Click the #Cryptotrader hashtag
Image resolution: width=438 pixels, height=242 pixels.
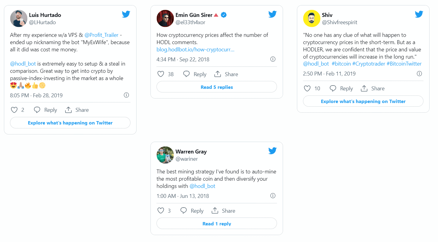(x=369, y=64)
